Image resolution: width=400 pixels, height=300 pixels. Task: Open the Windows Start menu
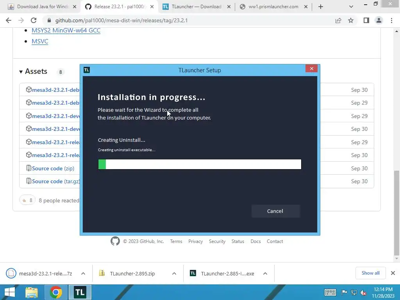(x=10, y=292)
